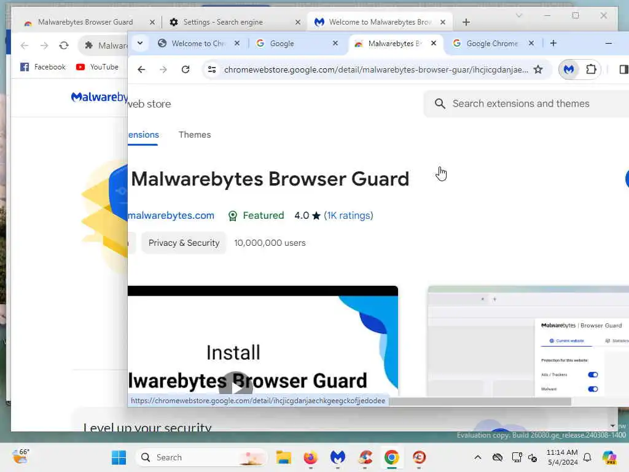Close the Settings - Search engine tab
The width and height of the screenshot is (629, 472).
298,23
